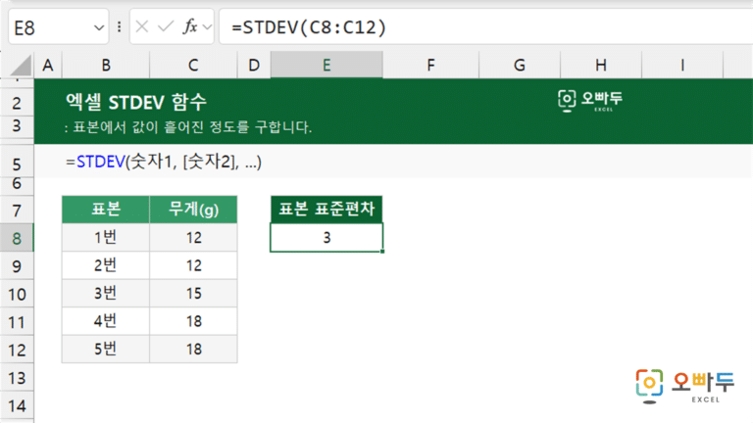Click three-dot handle beside Name Box
The height and width of the screenshot is (423, 753).
119,26
